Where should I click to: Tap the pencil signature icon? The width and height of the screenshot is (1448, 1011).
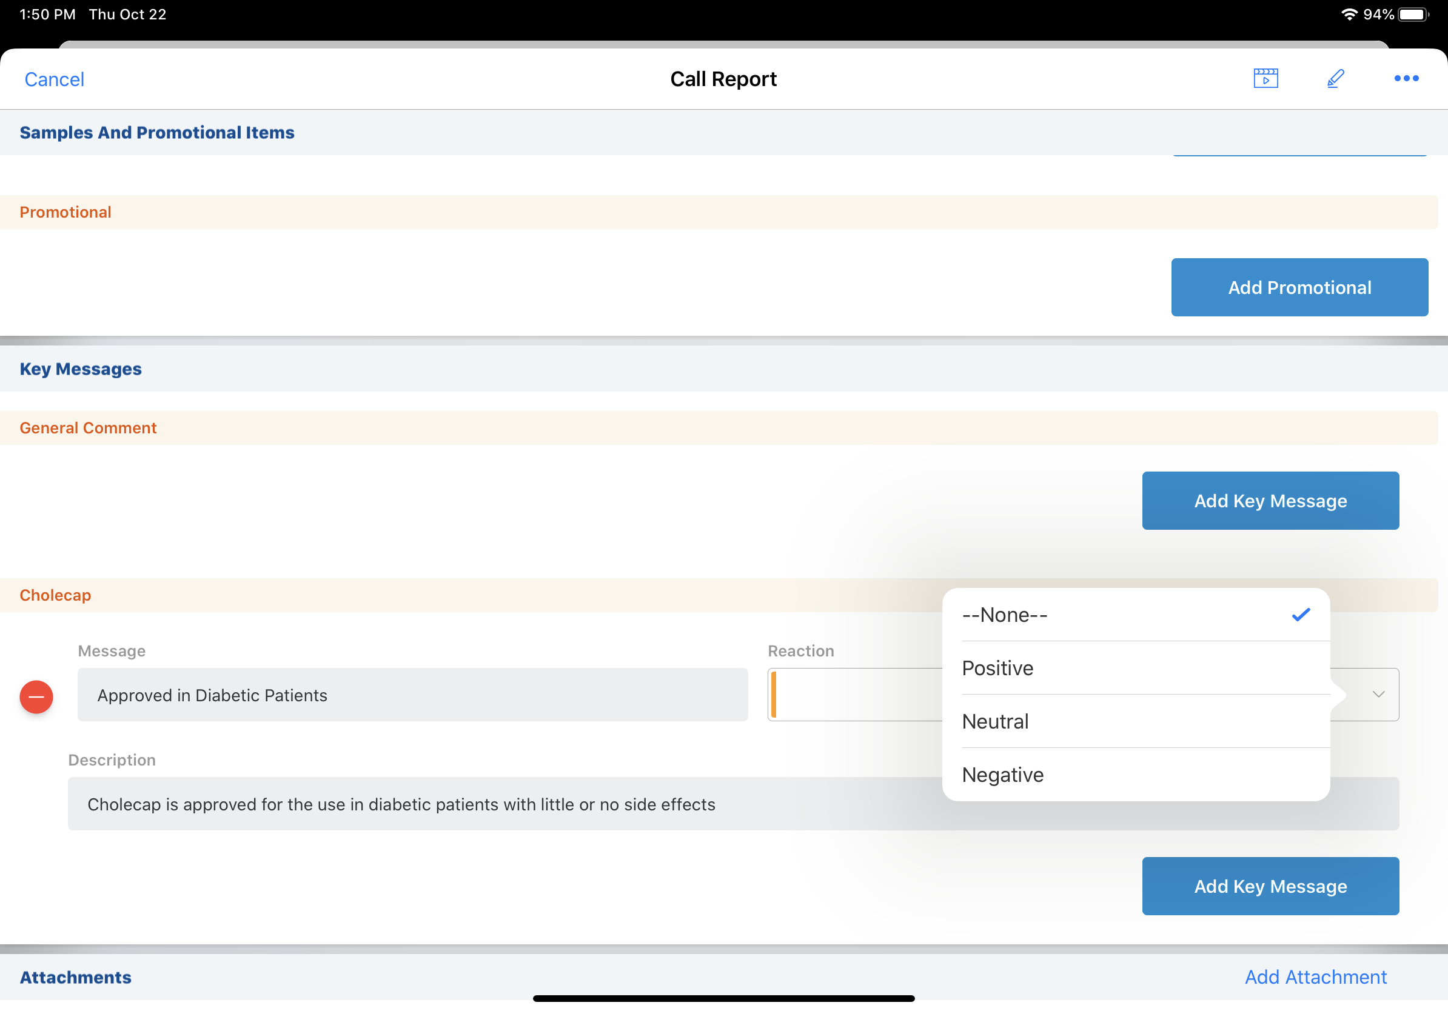(x=1335, y=79)
